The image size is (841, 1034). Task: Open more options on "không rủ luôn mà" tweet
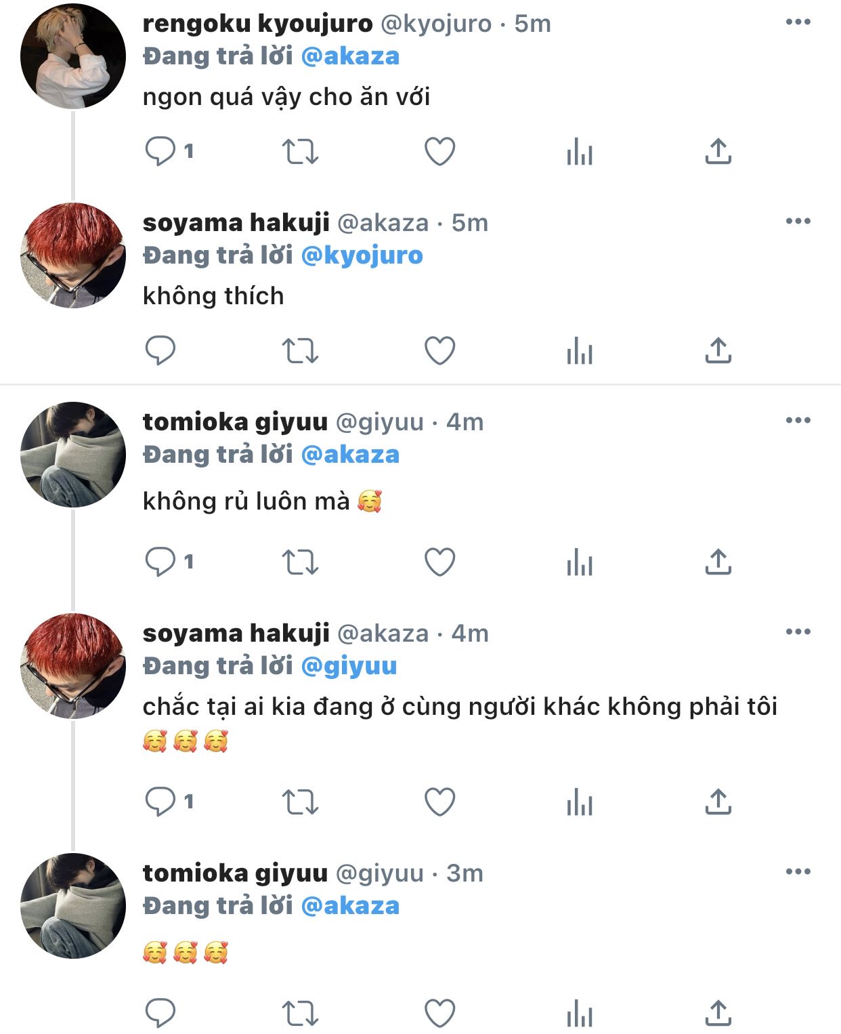[798, 421]
